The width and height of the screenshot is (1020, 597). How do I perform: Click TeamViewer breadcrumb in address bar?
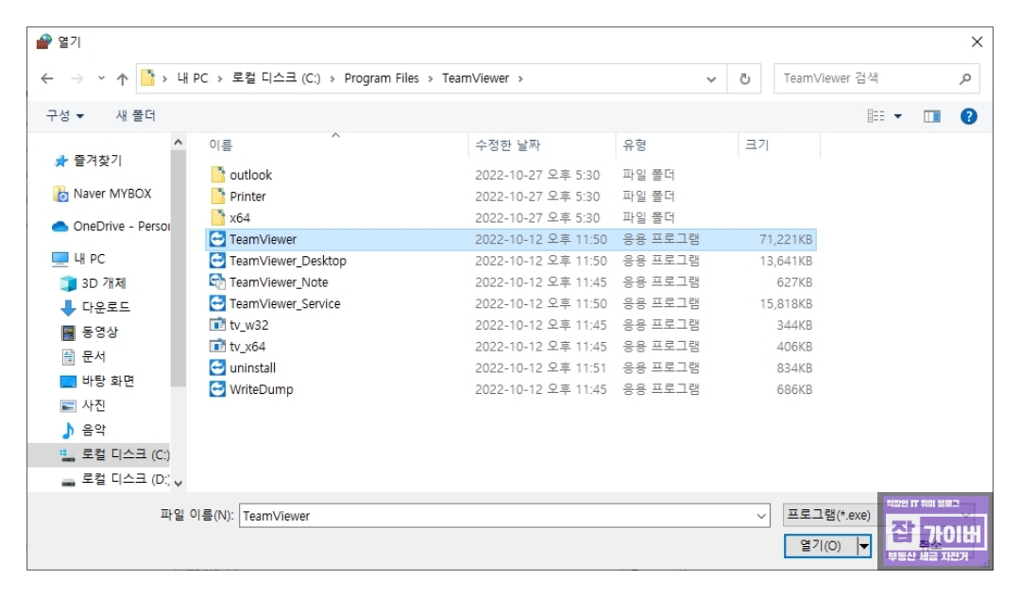[475, 78]
